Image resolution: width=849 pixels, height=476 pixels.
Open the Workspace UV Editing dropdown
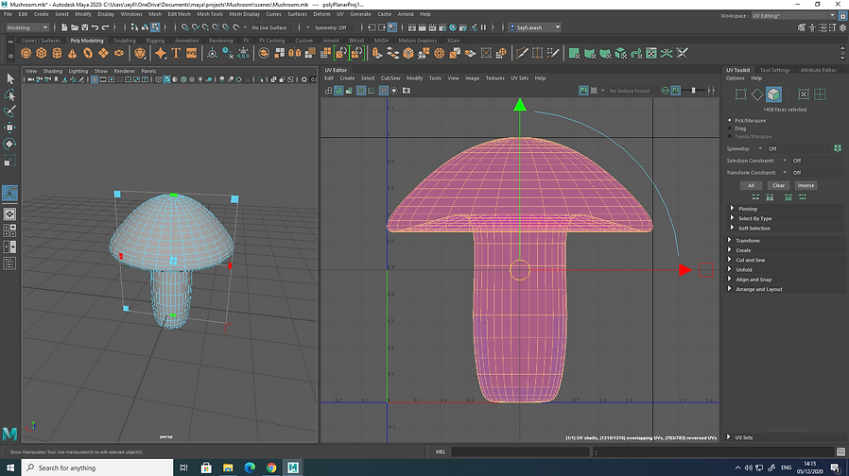coord(793,16)
